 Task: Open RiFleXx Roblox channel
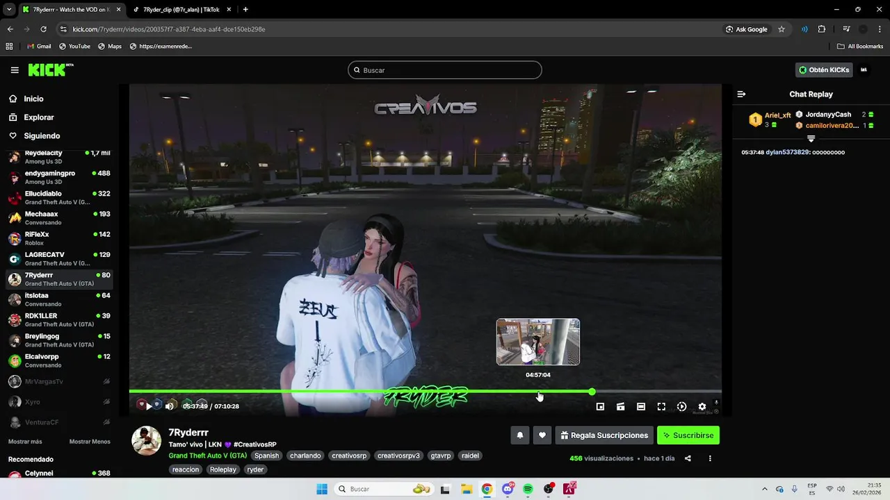coord(60,238)
